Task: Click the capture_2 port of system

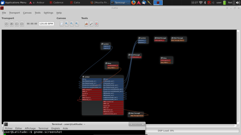Action: point(107,48)
